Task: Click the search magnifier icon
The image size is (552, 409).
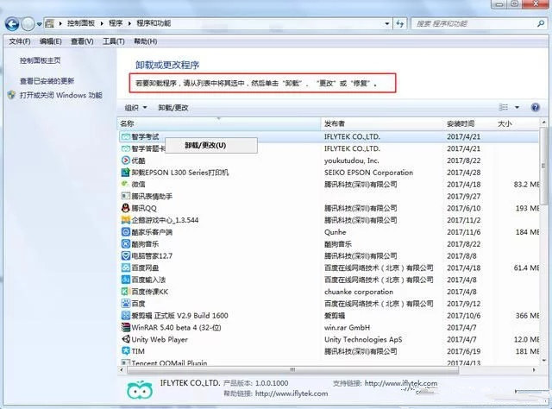Action: [x=541, y=23]
